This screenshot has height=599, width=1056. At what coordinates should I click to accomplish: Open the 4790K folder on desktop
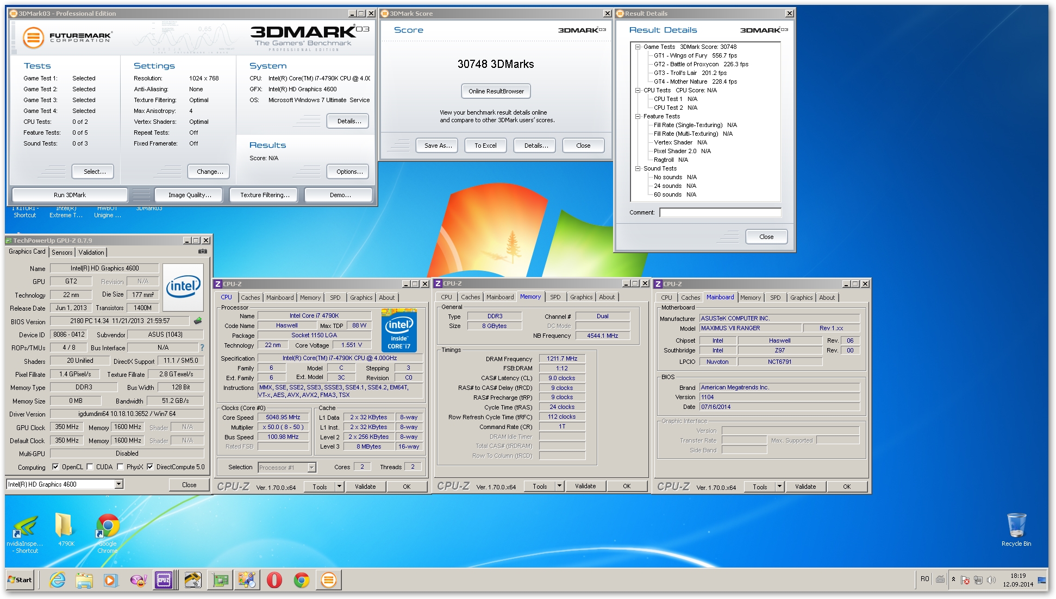pos(66,530)
